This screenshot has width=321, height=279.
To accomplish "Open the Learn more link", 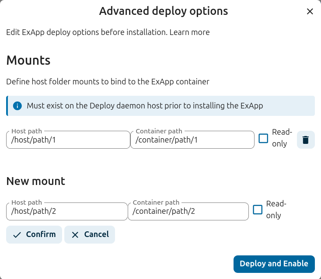I will (x=189, y=32).
